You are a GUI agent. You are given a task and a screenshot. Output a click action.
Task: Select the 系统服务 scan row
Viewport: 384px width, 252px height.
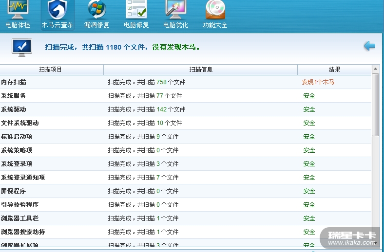pyautogui.click(x=14, y=96)
